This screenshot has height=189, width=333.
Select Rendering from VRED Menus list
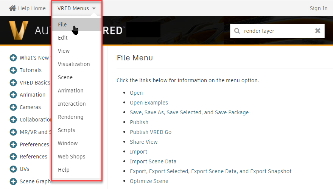coord(70,117)
